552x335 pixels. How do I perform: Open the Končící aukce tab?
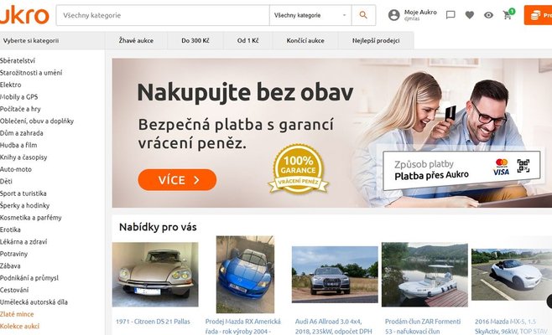[305, 40]
